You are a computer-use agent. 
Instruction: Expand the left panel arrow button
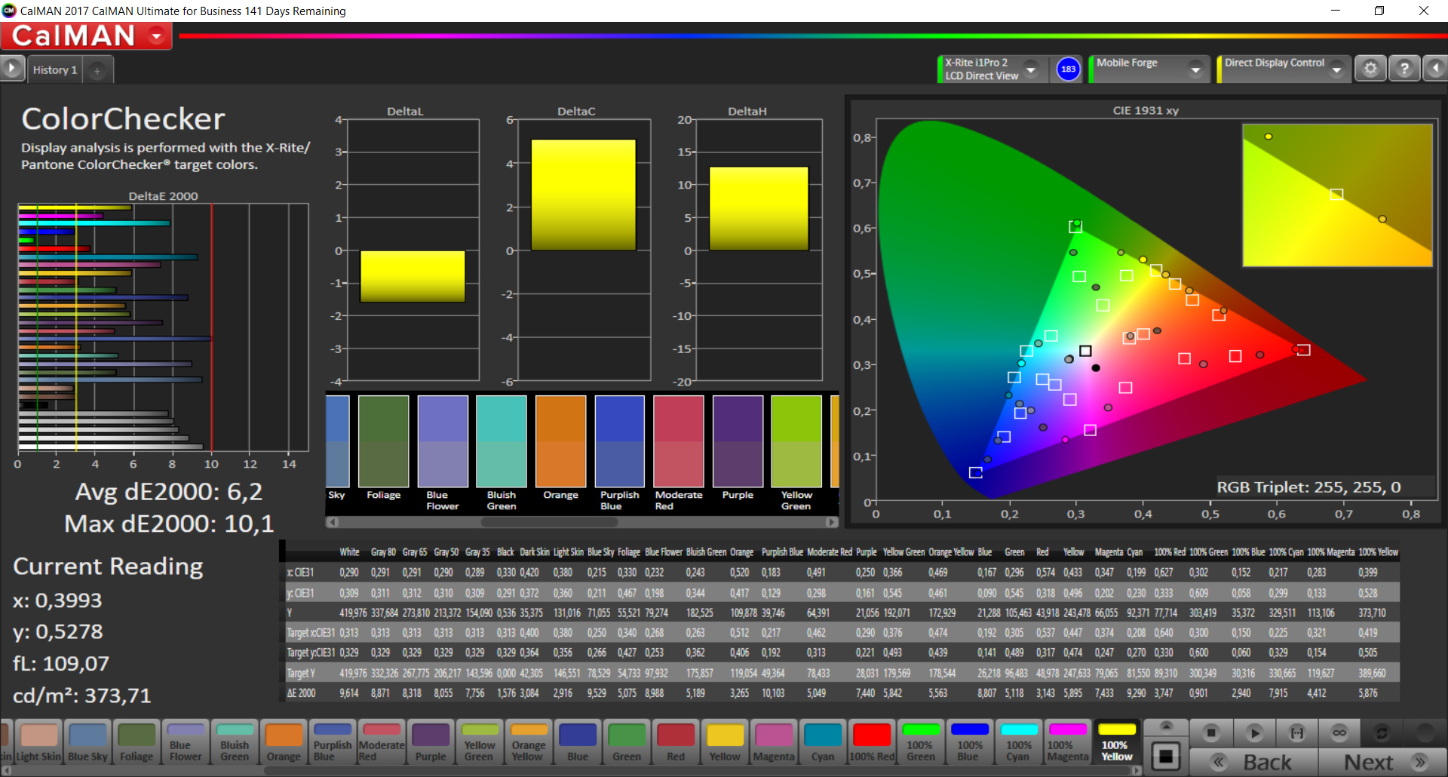pyautogui.click(x=12, y=69)
